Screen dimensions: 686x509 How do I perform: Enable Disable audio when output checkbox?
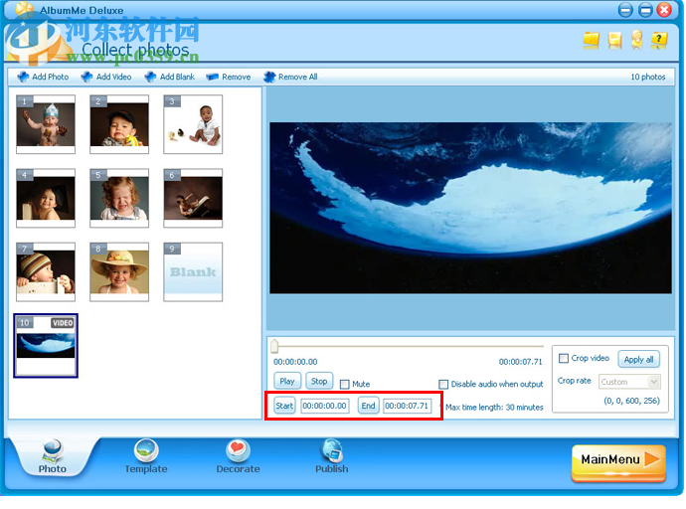click(443, 384)
